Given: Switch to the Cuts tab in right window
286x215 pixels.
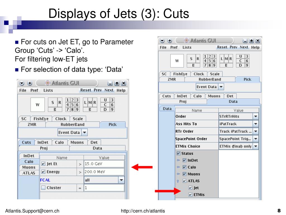Looking at the screenshot, I should click(166, 96).
